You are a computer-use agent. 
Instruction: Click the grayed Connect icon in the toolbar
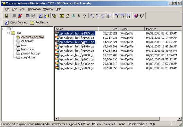pos(14,16)
